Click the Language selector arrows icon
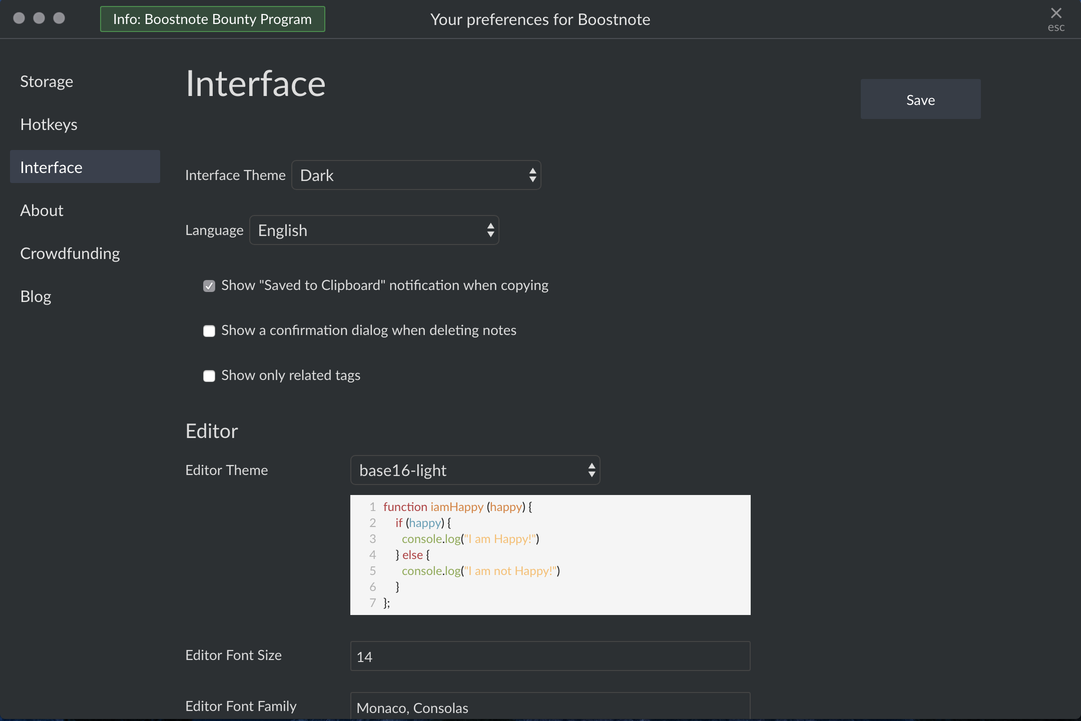 pos(490,230)
